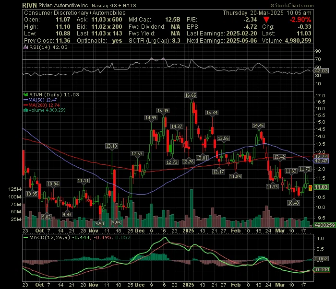The image size is (336, 289).
Task: Click the 14.45 February high label
Action: [258, 126]
